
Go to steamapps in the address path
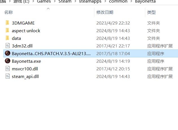coord(90,1)
